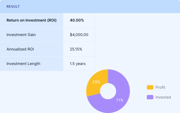This screenshot has height=113, width=180.
Task: Click the 71% label on chart
Action: pyautogui.click(x=120, y=100)
